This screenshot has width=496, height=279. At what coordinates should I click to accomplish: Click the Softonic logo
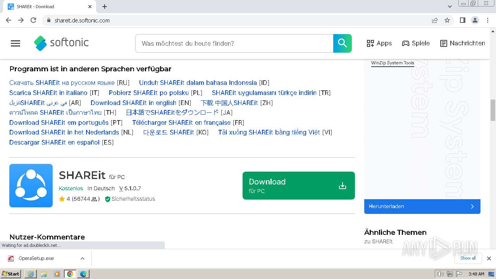pyautogui.click(x=61, y=43)
